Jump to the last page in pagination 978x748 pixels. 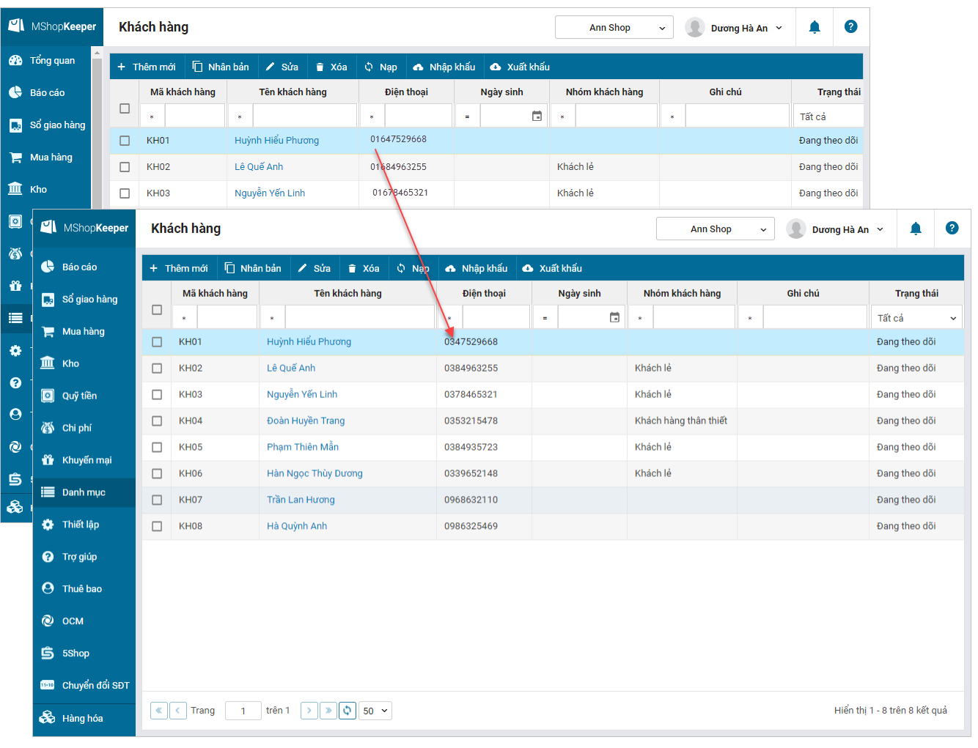click(x=328, y=711)
